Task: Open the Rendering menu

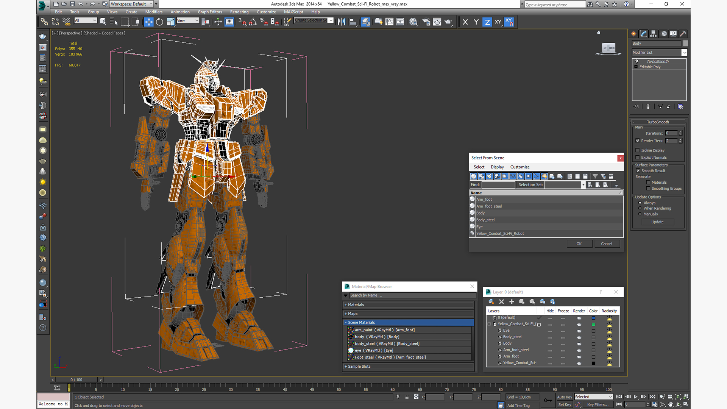Action: pos(239,12)
